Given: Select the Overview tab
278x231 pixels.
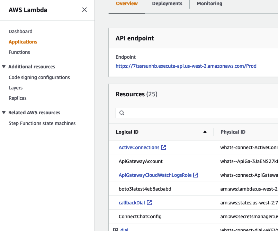Looking at the screenshot, I should pos(127,4).
